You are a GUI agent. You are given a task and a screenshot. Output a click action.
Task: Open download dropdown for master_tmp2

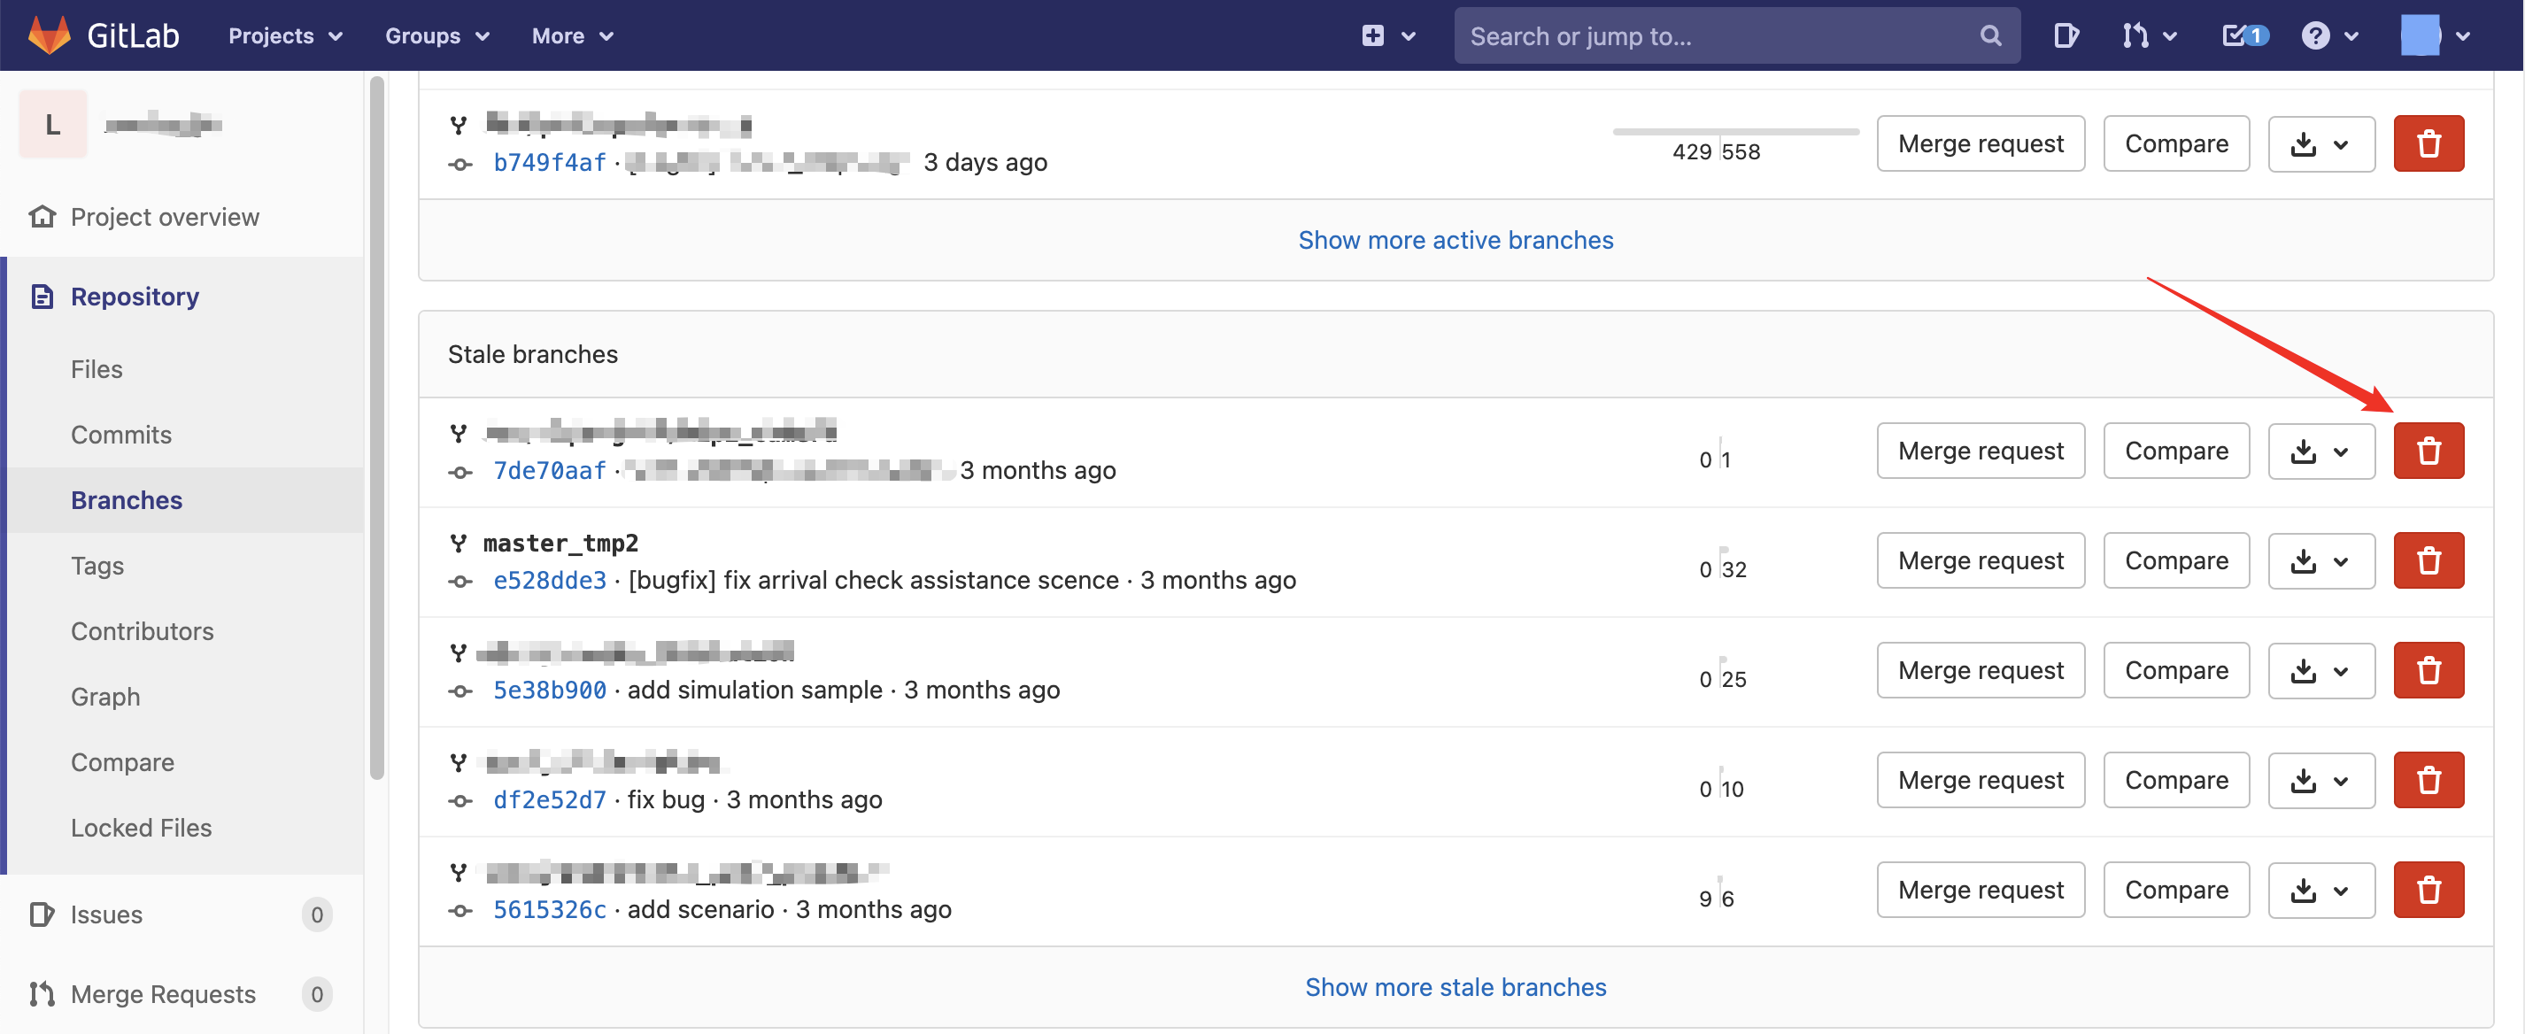[2321, 560]
